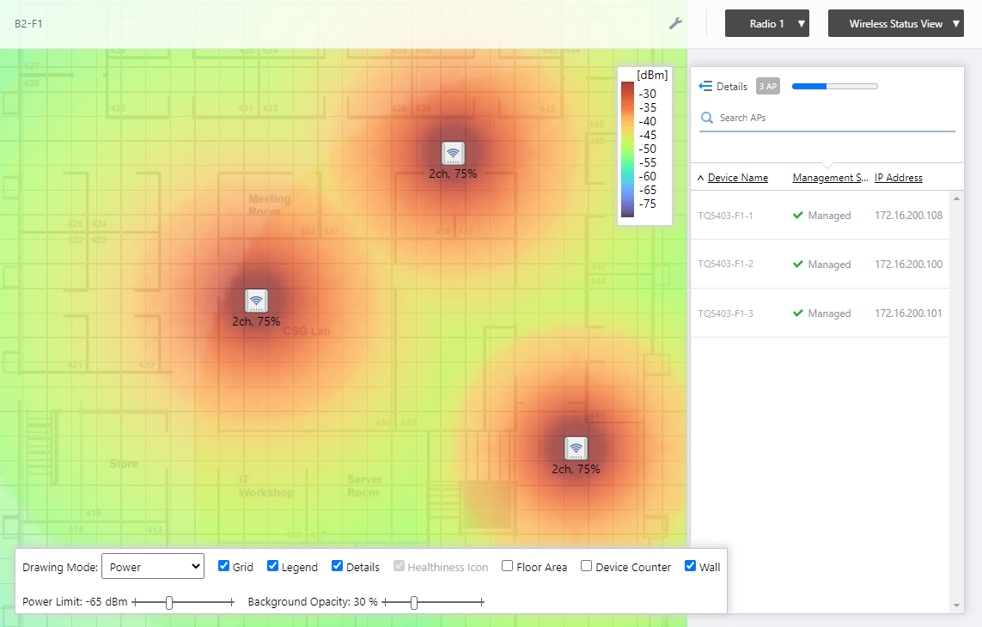
Task: Disable the Grid checkbox
Action: click(x=224, y=566)
